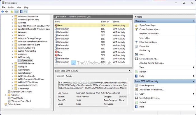Select the WPD-MTPClassDriver folder
The width and height of the screenshot is (196, 115).
(28, 82)
